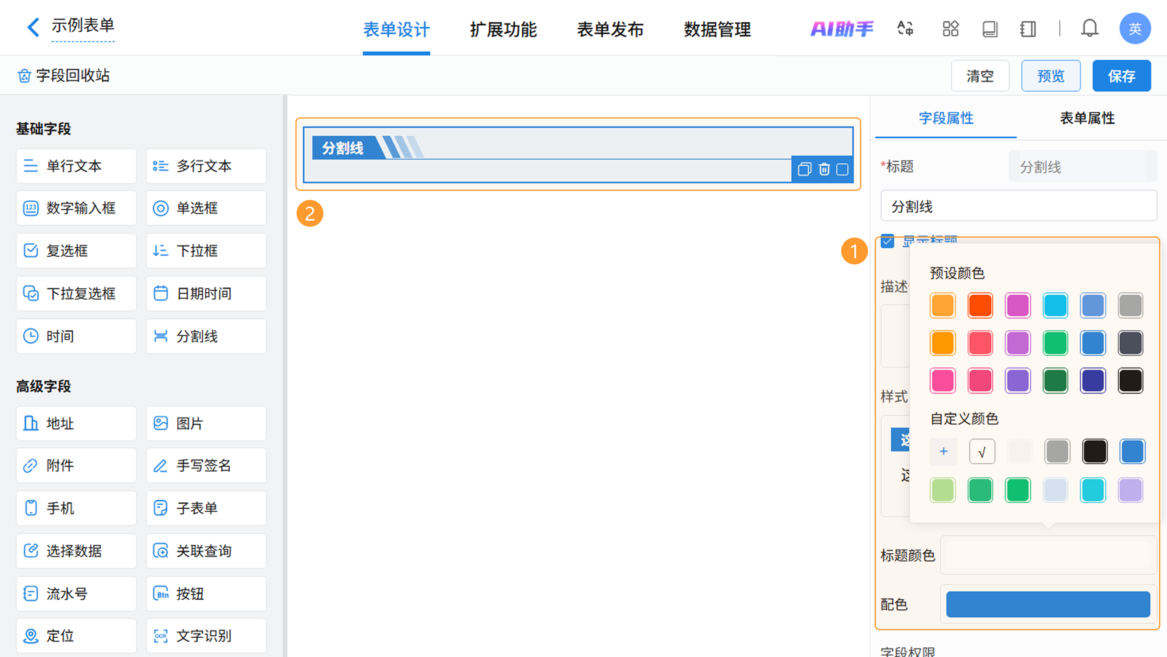Pick the black preset color swatch
1167x657 pixels.
(1130, 380)
